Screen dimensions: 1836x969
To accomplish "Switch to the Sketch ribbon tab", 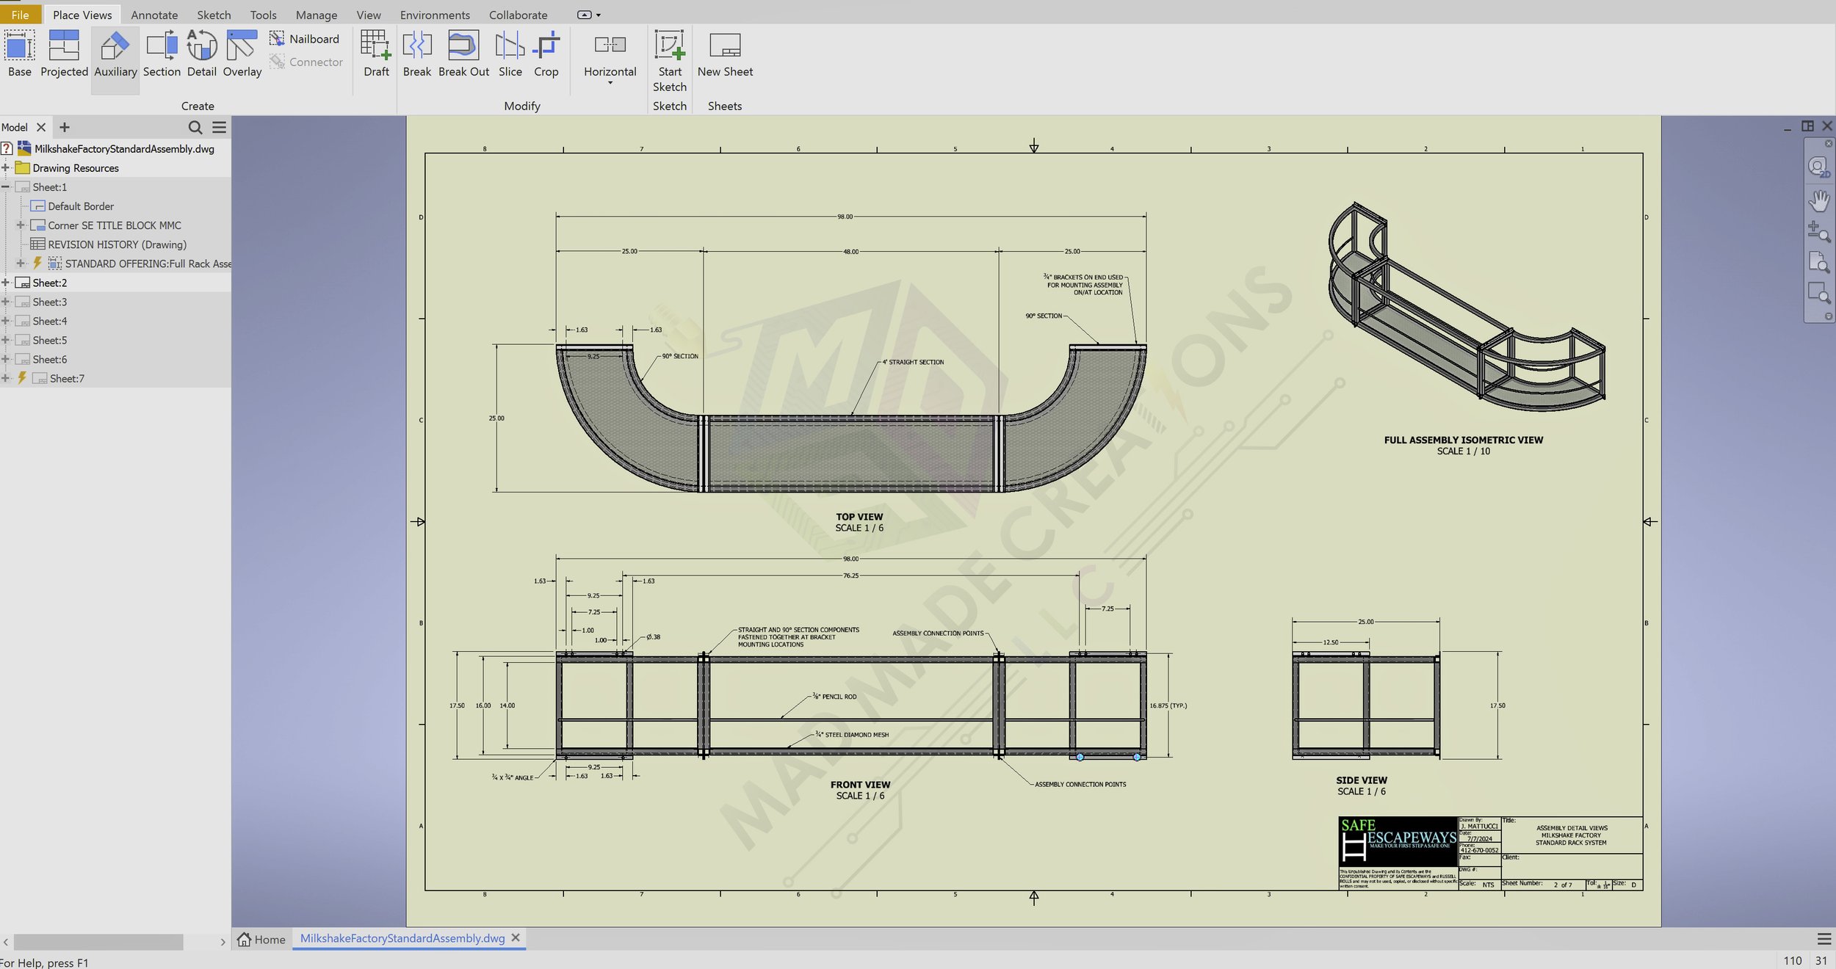I will [x=214, y=15].
